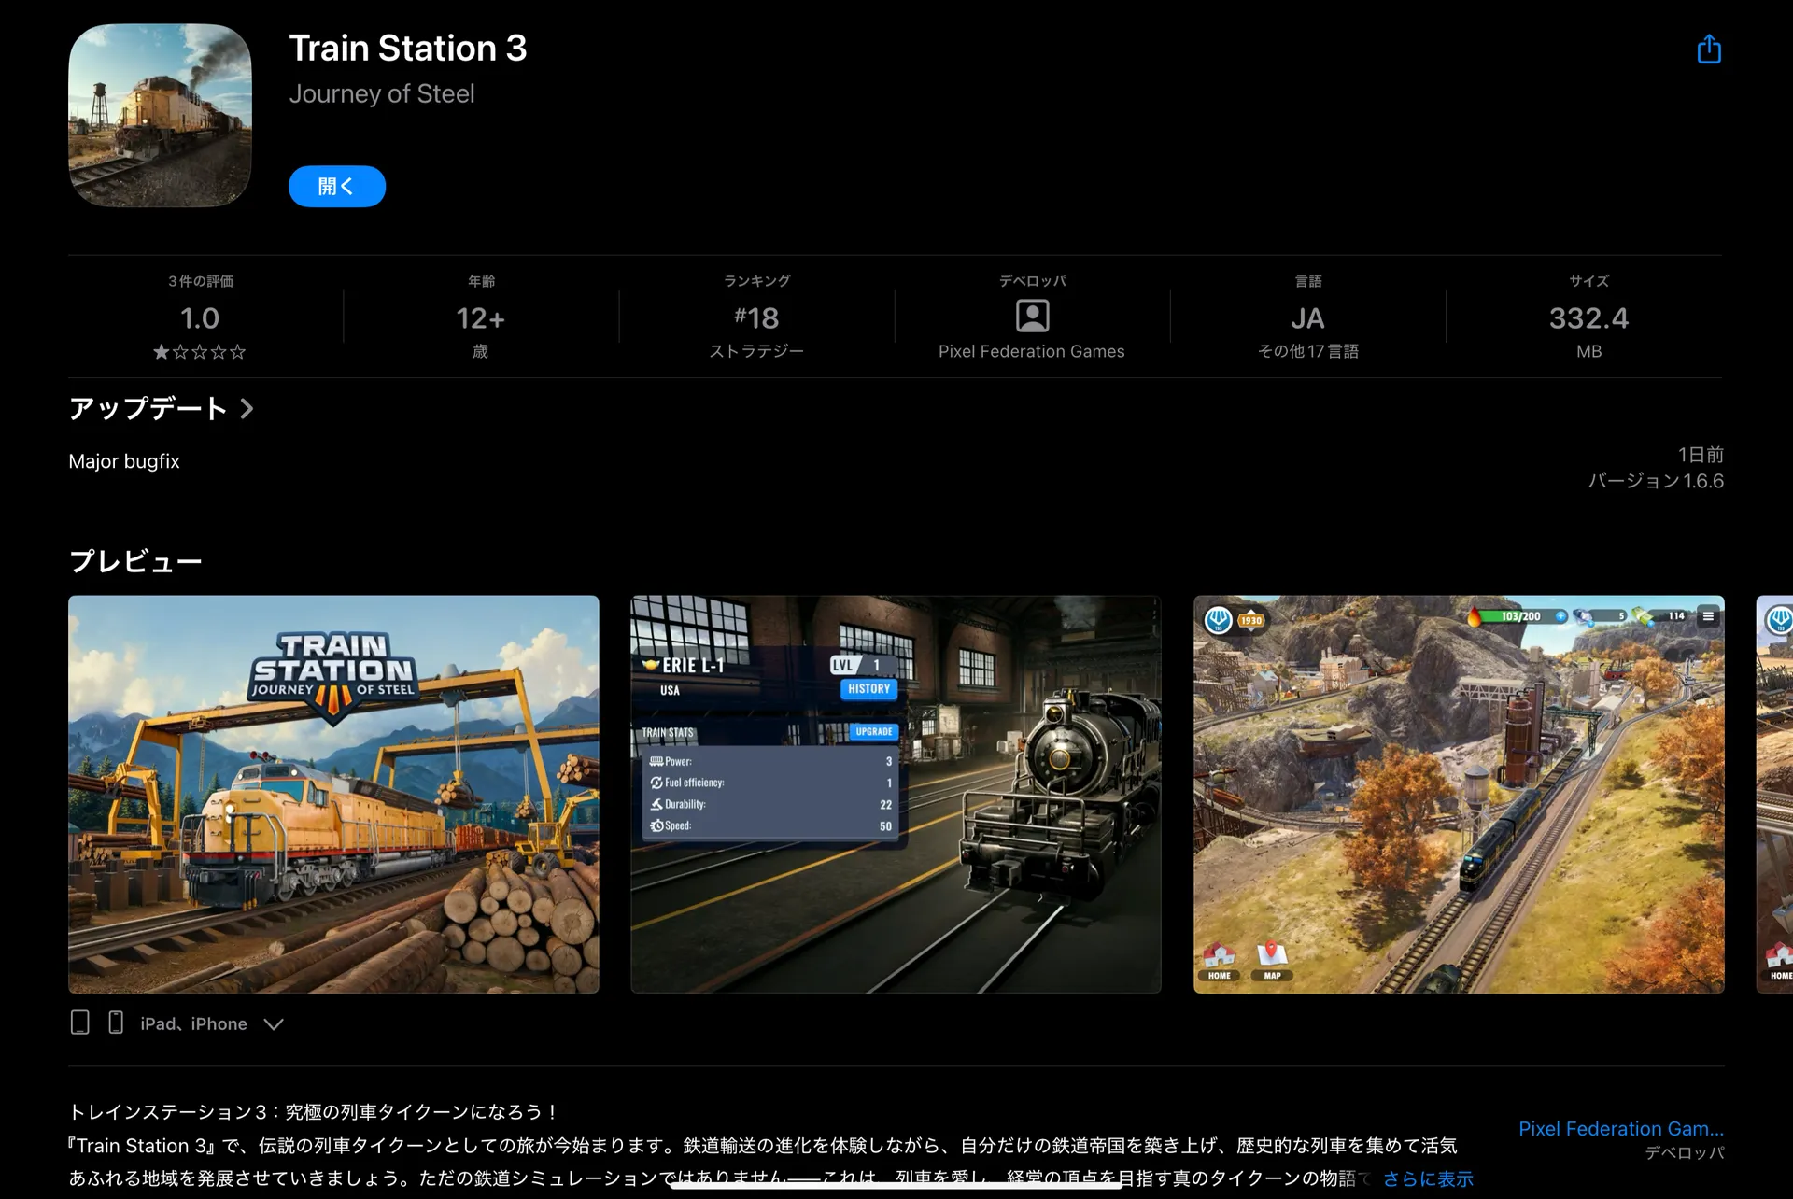
Task: Tap その他 17 言語 text
Action: pos(1307,351)
